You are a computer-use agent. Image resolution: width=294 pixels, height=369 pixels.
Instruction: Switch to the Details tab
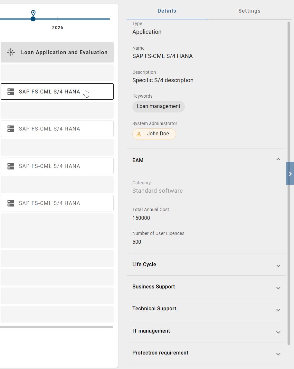[x=167, y=11]
